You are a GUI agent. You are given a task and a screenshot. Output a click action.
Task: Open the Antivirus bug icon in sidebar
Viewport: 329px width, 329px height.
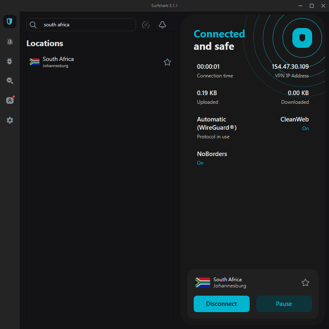[x=9, y=61]
